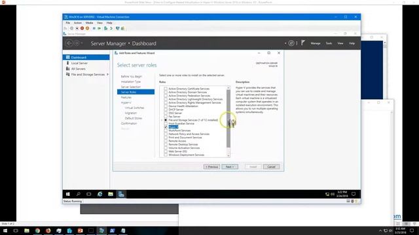
Task: Select the Print and Document Services row
Action: tap(185, 138)
